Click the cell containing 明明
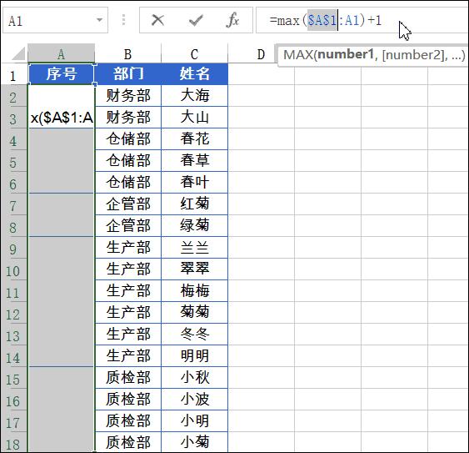469x453 pixels. click(194, 355)
